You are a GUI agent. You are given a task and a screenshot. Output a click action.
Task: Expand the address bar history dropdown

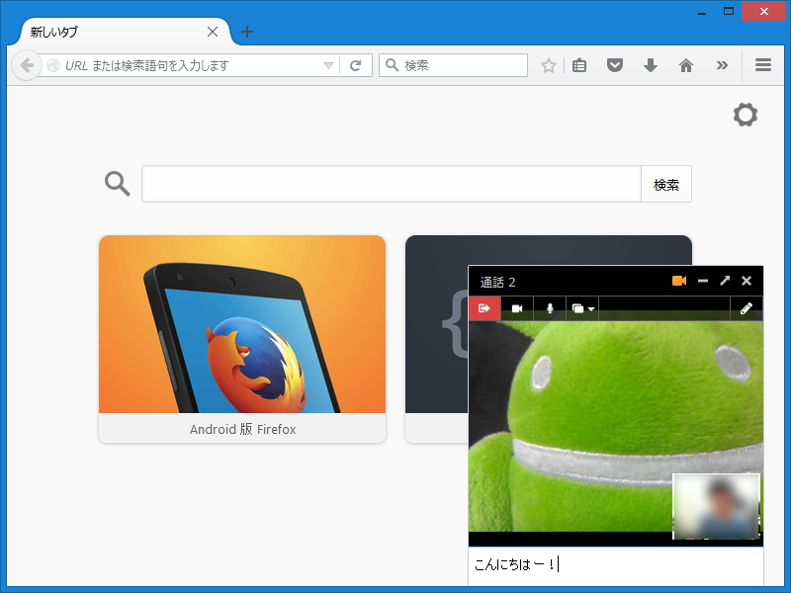[x=328, y=65]
